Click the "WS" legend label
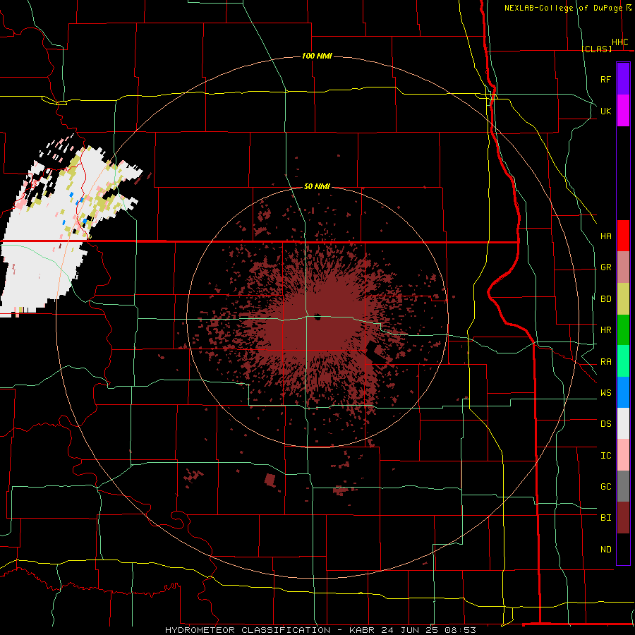The height and width of the screenshot is (635, 635). pos(605,392)
